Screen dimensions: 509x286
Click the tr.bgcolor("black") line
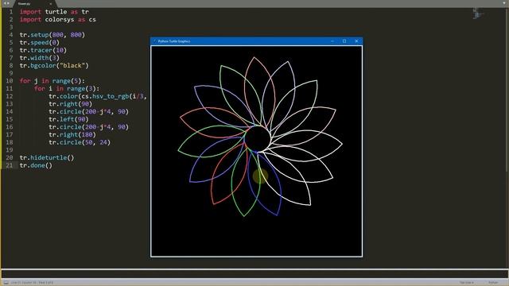coord(54,65)
